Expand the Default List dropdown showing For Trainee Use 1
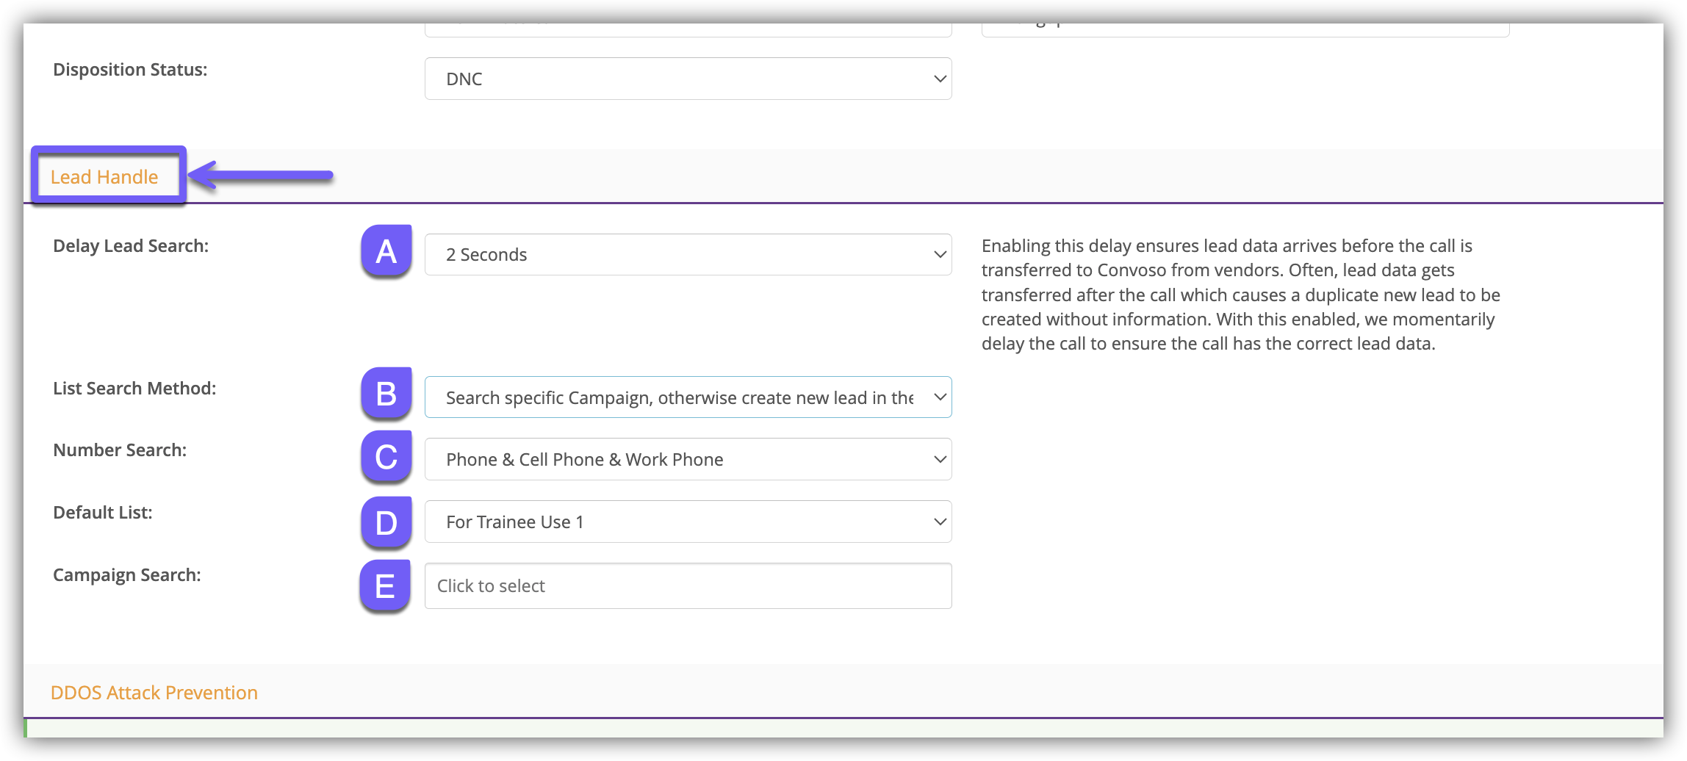The image size is (1687, 761). [688, 522]
